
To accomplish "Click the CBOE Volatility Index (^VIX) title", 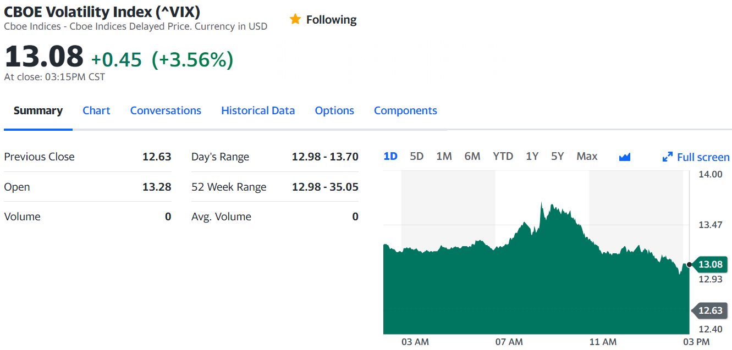I will pos(102,11).
